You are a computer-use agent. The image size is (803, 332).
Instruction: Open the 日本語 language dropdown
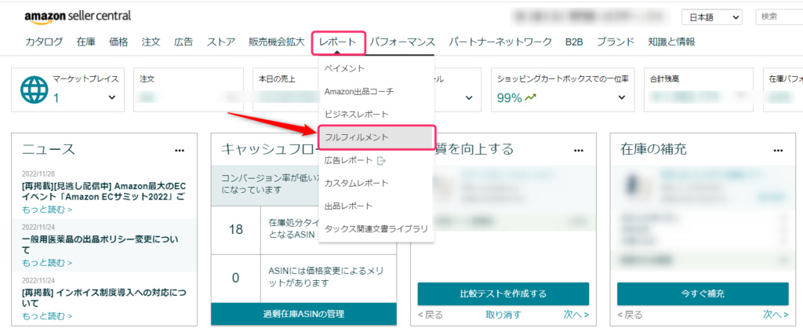pos(712,17)
